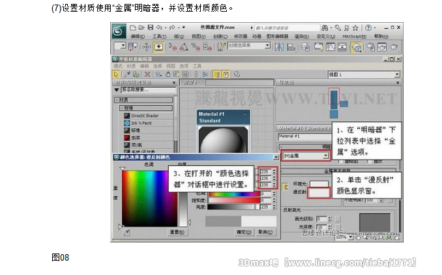Delete selected with the red X icon
Image resolution: width=442 pixels, height=275 pixels.
pos(147,74)
